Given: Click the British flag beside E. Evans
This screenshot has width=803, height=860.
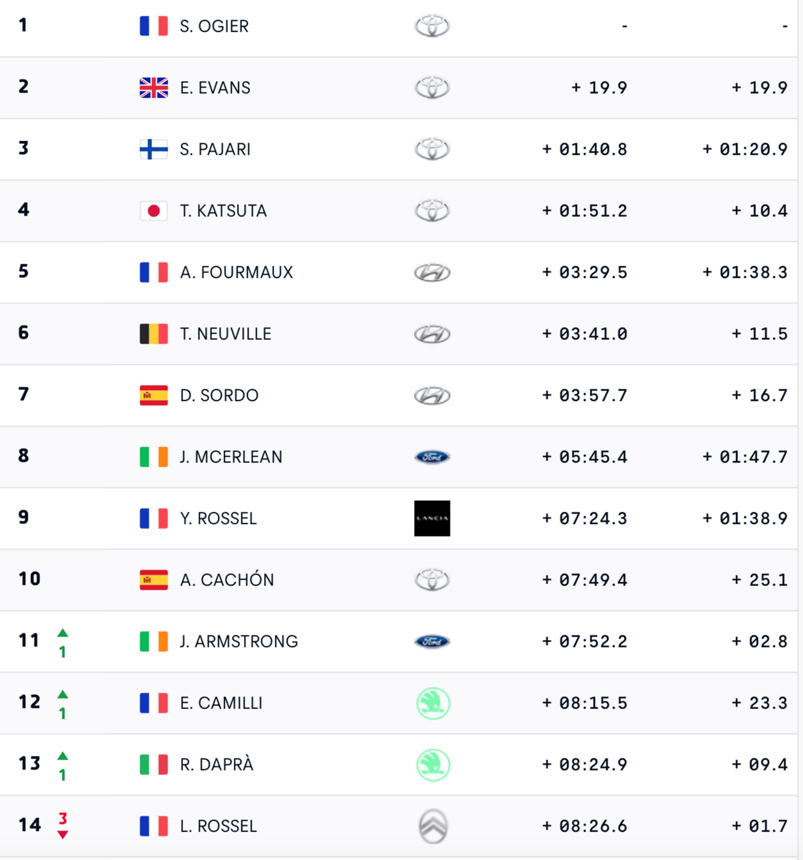Looking at the screenshot, I should pos(153,88).
